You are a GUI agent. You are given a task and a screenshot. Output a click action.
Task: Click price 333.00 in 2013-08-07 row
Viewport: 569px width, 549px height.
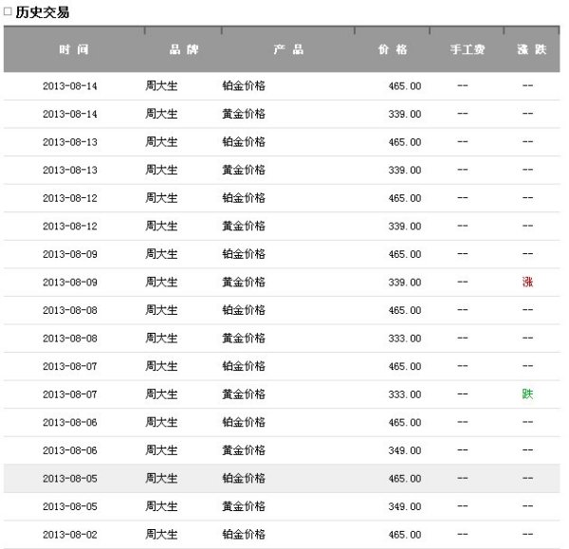coord(405,394)
